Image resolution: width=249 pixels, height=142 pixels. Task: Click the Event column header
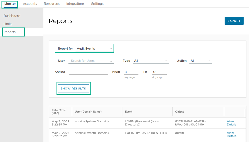tap(129, 112)
